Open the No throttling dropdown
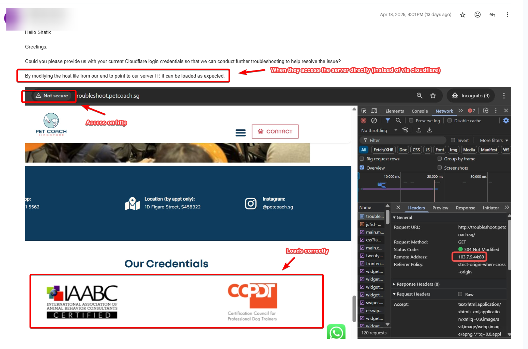 379,131
